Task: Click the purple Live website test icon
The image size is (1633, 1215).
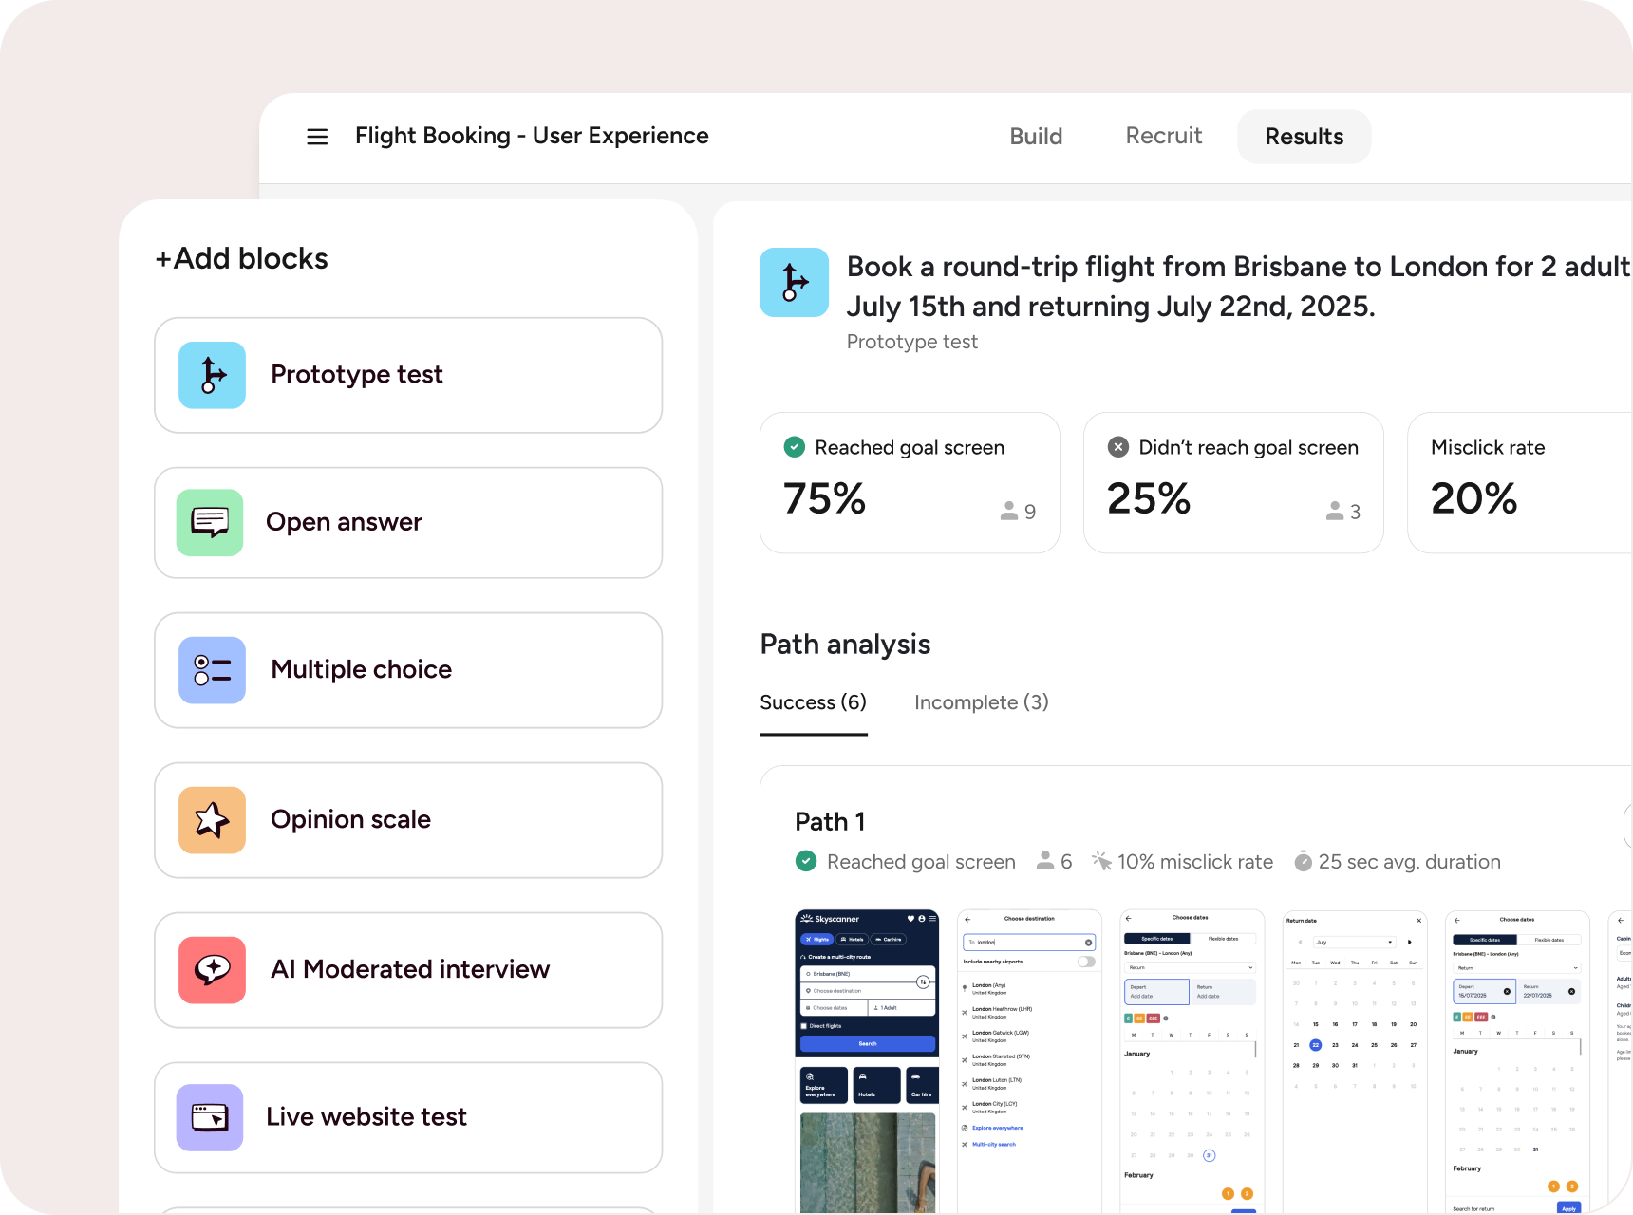Action: tap(210, 1117)
